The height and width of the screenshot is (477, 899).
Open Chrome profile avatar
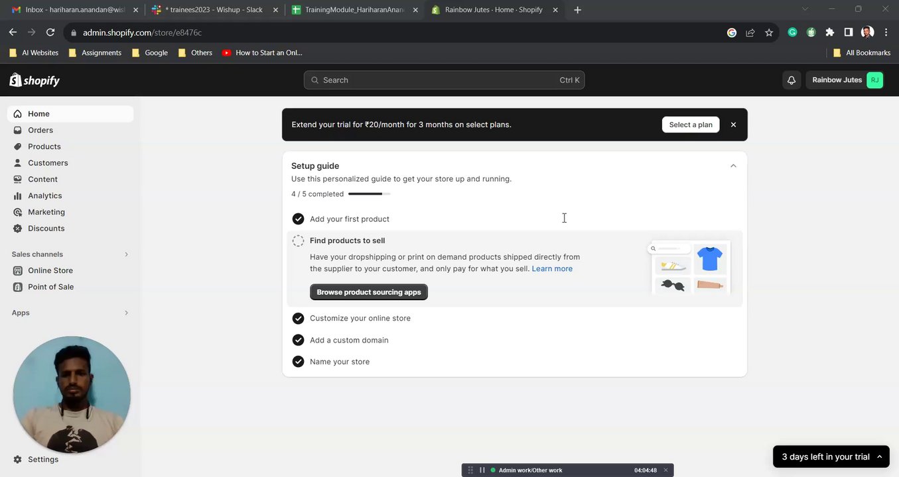pyautogui.click(x=867, y=32)
